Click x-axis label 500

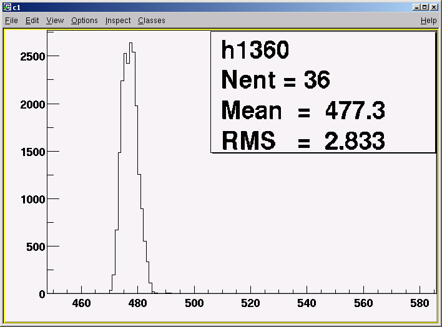pyautogui.click(x=194, y=303)
